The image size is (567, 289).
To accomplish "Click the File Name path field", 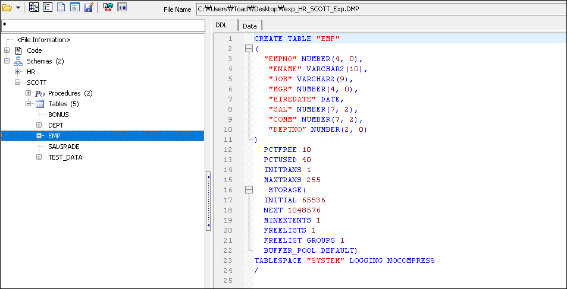I will point(381,9).
